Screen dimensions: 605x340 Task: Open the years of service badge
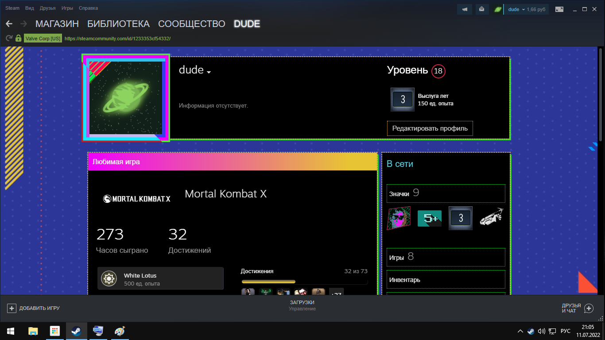click(403, 100)
